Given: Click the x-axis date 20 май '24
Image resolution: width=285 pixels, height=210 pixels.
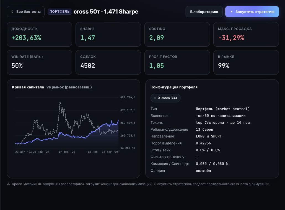Looking at the screenshot, I should 41,152.
